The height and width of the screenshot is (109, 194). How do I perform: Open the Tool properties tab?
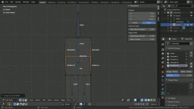(163, 44)
